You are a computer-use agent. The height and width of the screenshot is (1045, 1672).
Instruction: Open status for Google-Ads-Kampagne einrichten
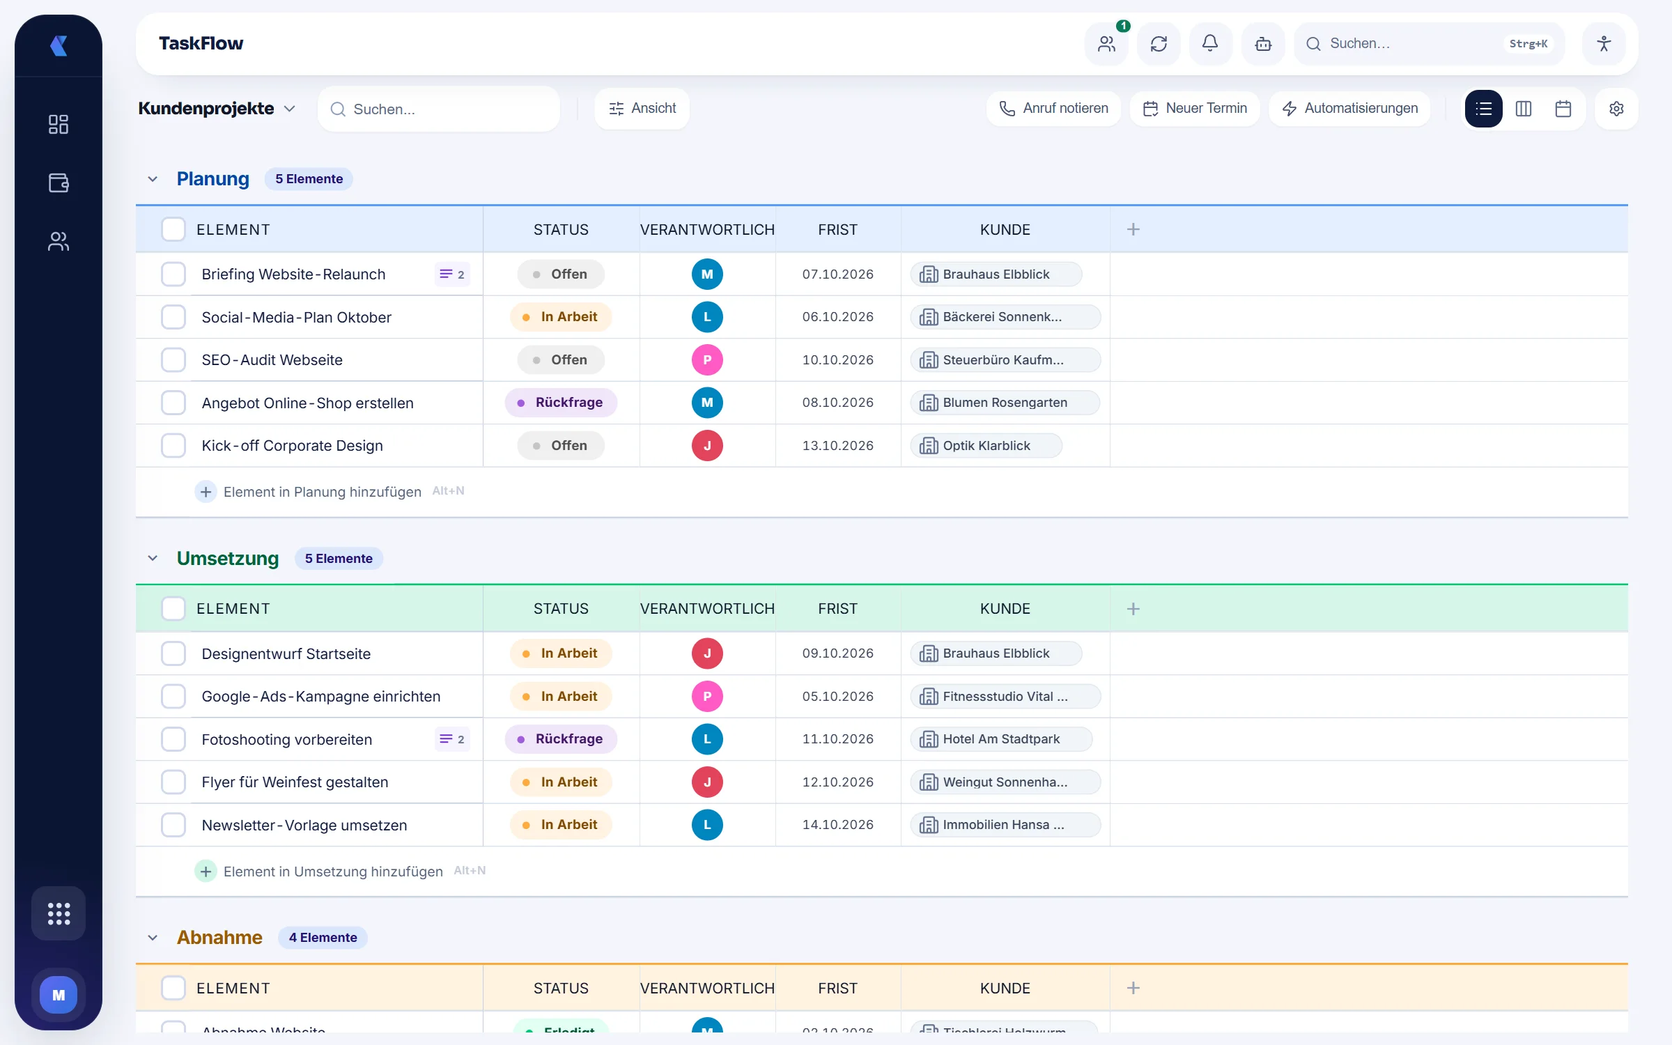561,696
